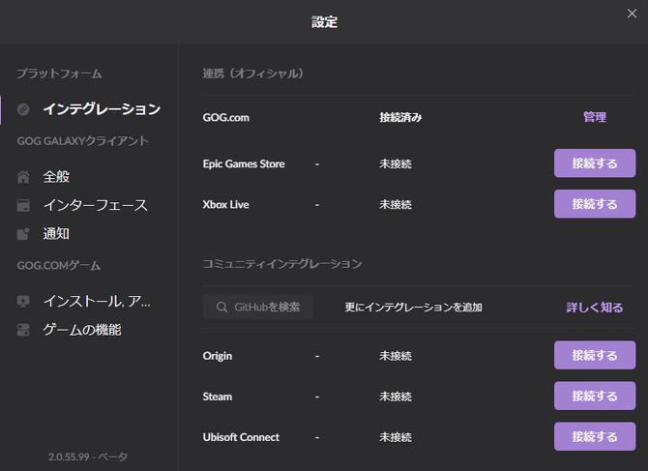
Task: Click 未接続 status in Xbox Live row
Action: (x=396, y=204)
